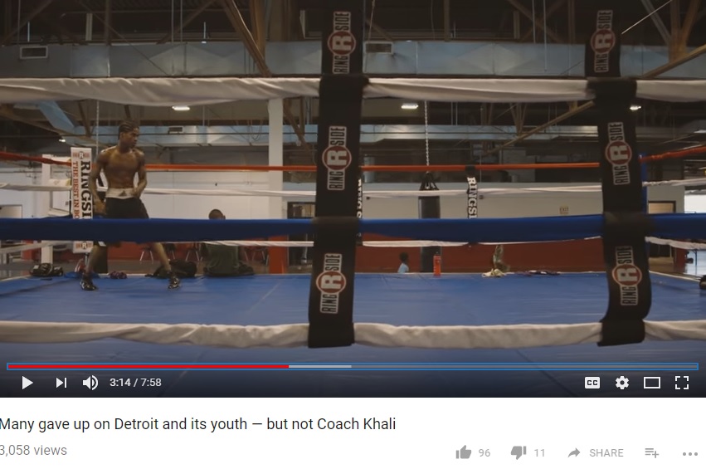Dislike the video with thumbs down

[x=519, y=452]
